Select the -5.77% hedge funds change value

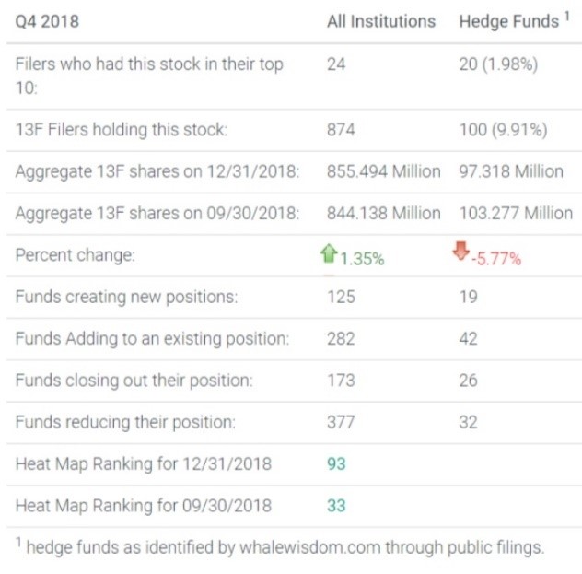point(496,259)
